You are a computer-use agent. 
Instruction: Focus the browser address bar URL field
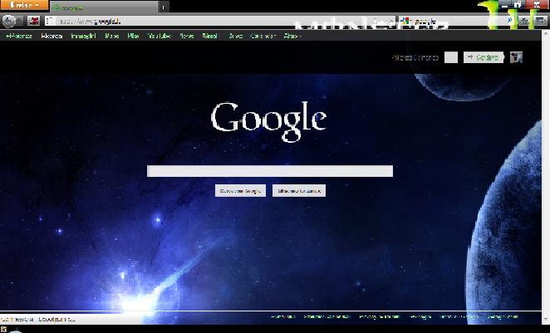point(221,21)
